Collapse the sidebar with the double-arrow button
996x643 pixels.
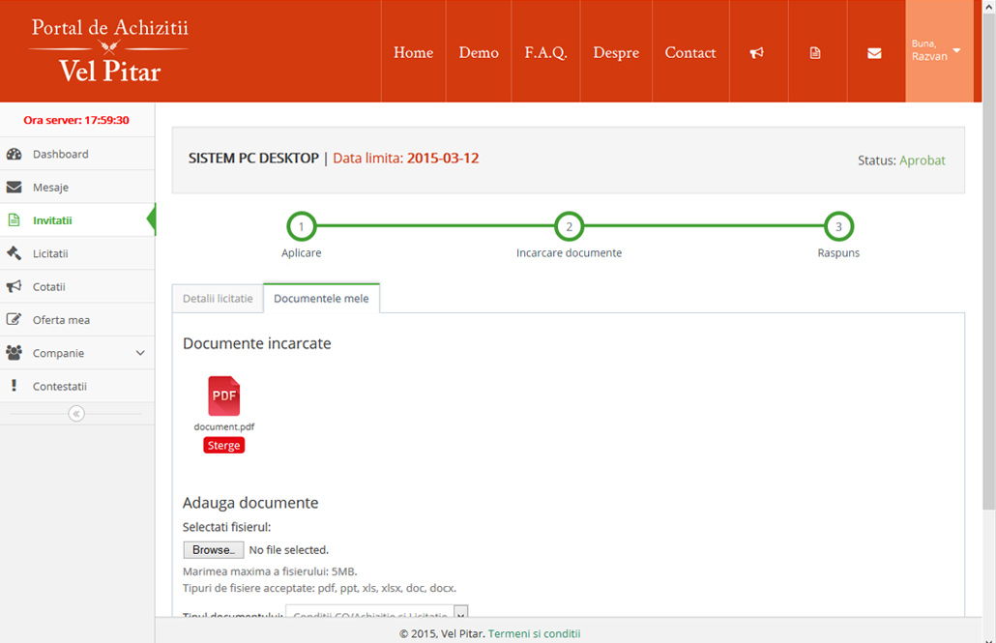tap(76, 414)
